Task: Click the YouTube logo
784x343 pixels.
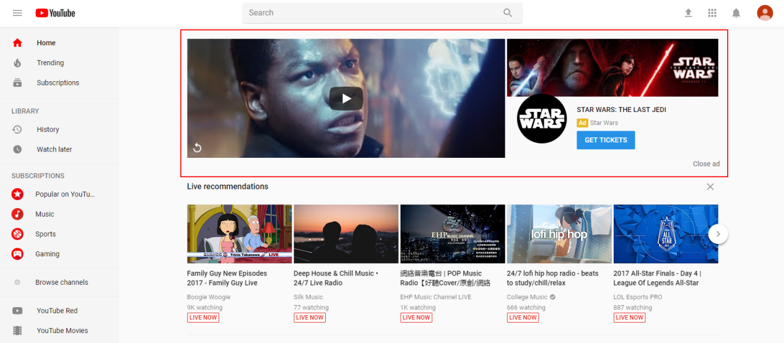Action: click(55, 13)
